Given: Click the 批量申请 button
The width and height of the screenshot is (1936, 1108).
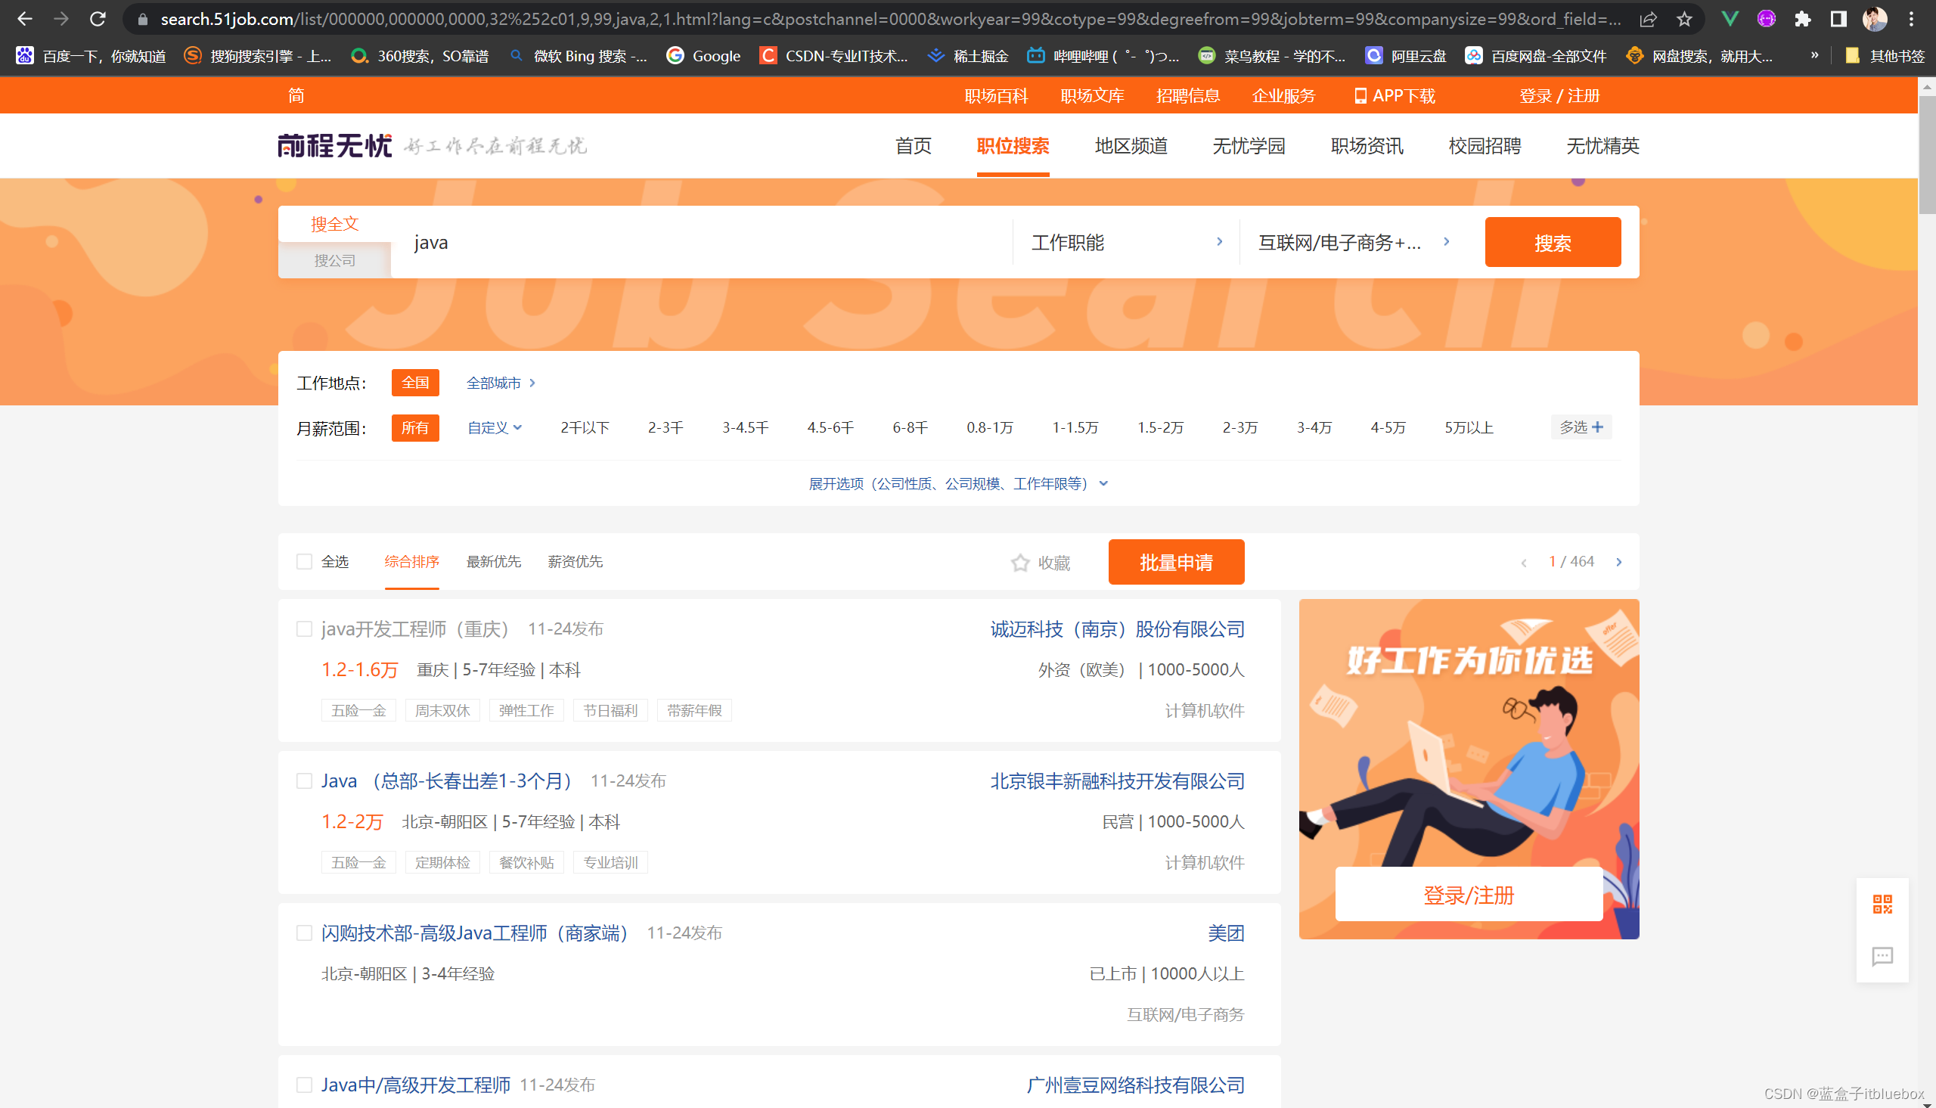Looking at the screenshot, I should pos(1175,563).
